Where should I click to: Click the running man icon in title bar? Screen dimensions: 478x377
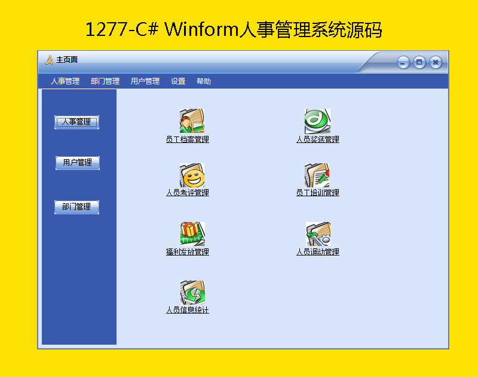[49, 60]
